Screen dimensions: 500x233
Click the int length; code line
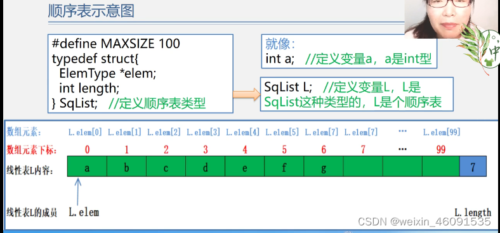point(89,88)
